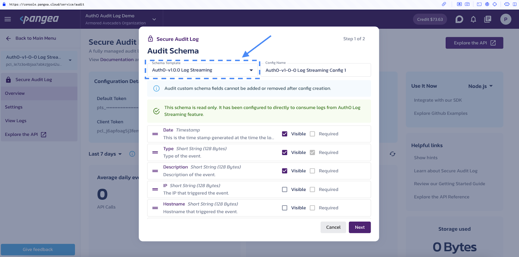Click the refresh icon beside the date range
519x257 pixels.
coord(392,154)
